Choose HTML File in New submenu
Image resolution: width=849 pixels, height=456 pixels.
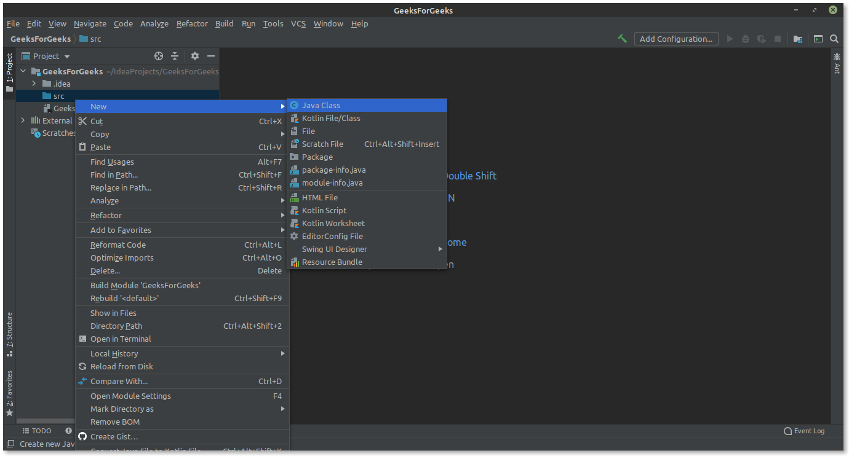tap(367, 197)
